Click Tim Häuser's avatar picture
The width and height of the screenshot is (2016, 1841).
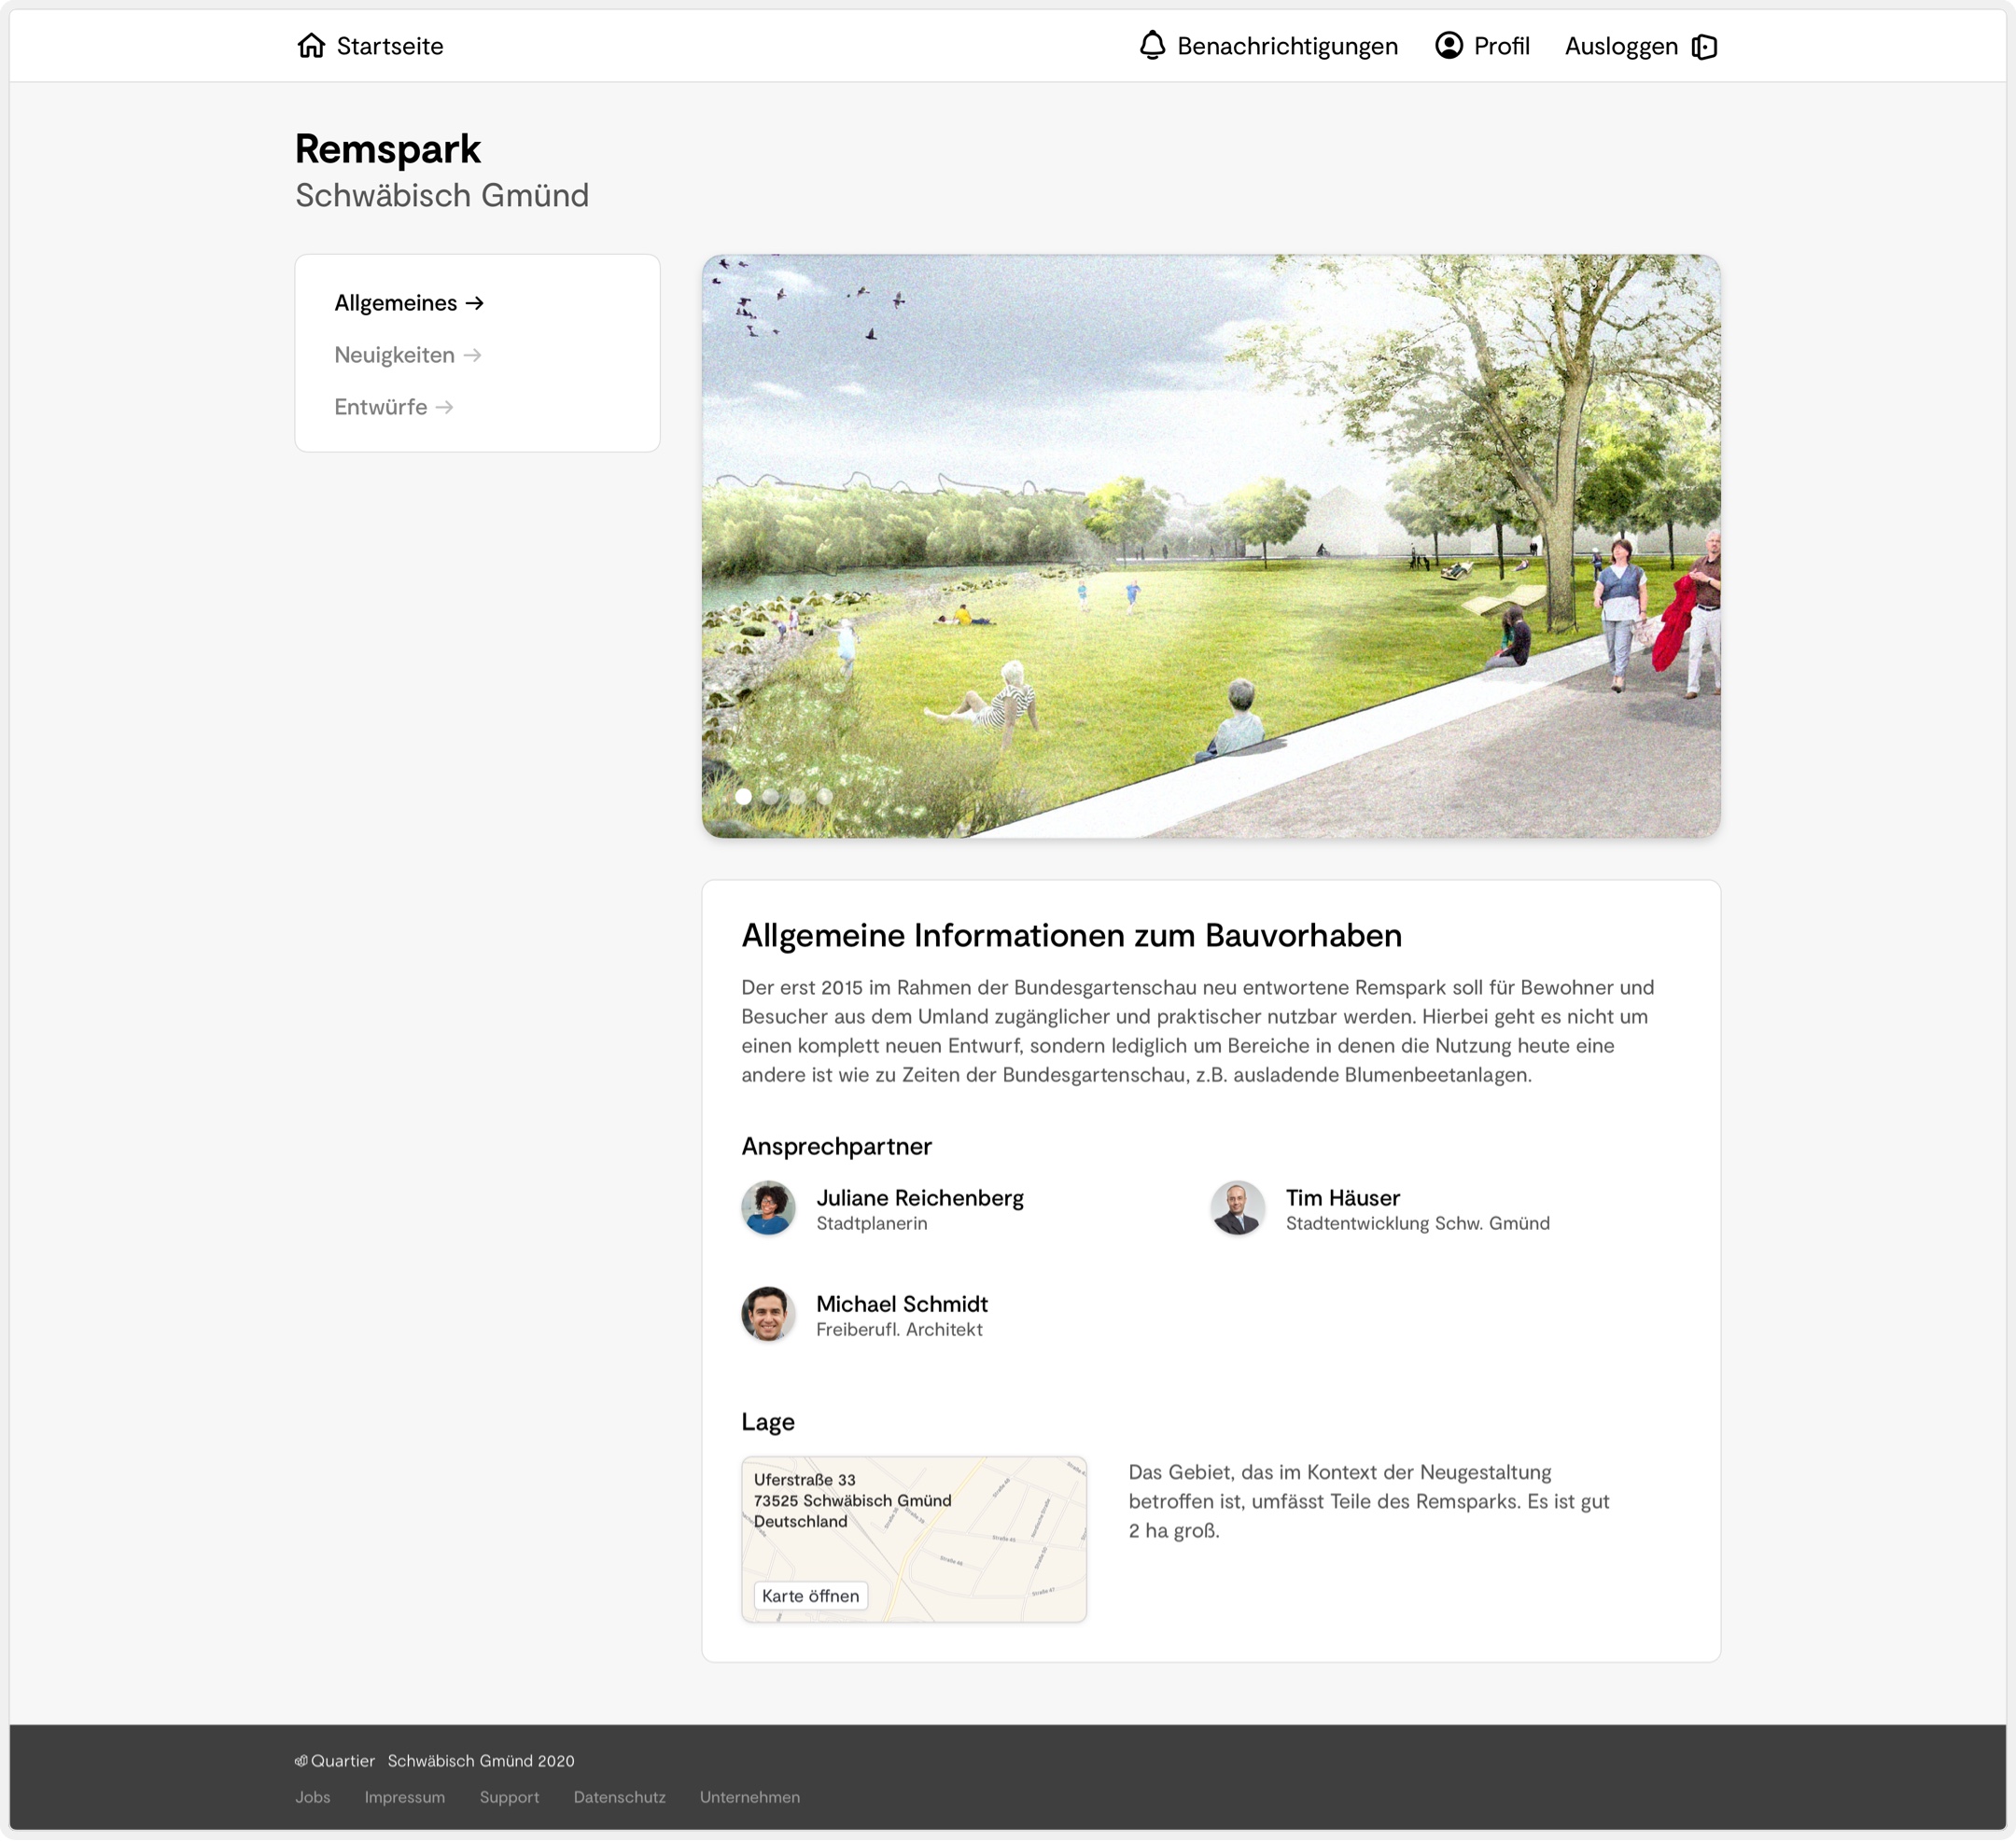click(1237, 1208)
